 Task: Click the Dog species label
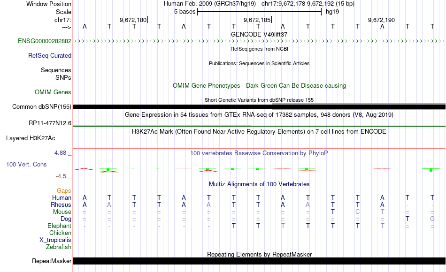(66, 219)
